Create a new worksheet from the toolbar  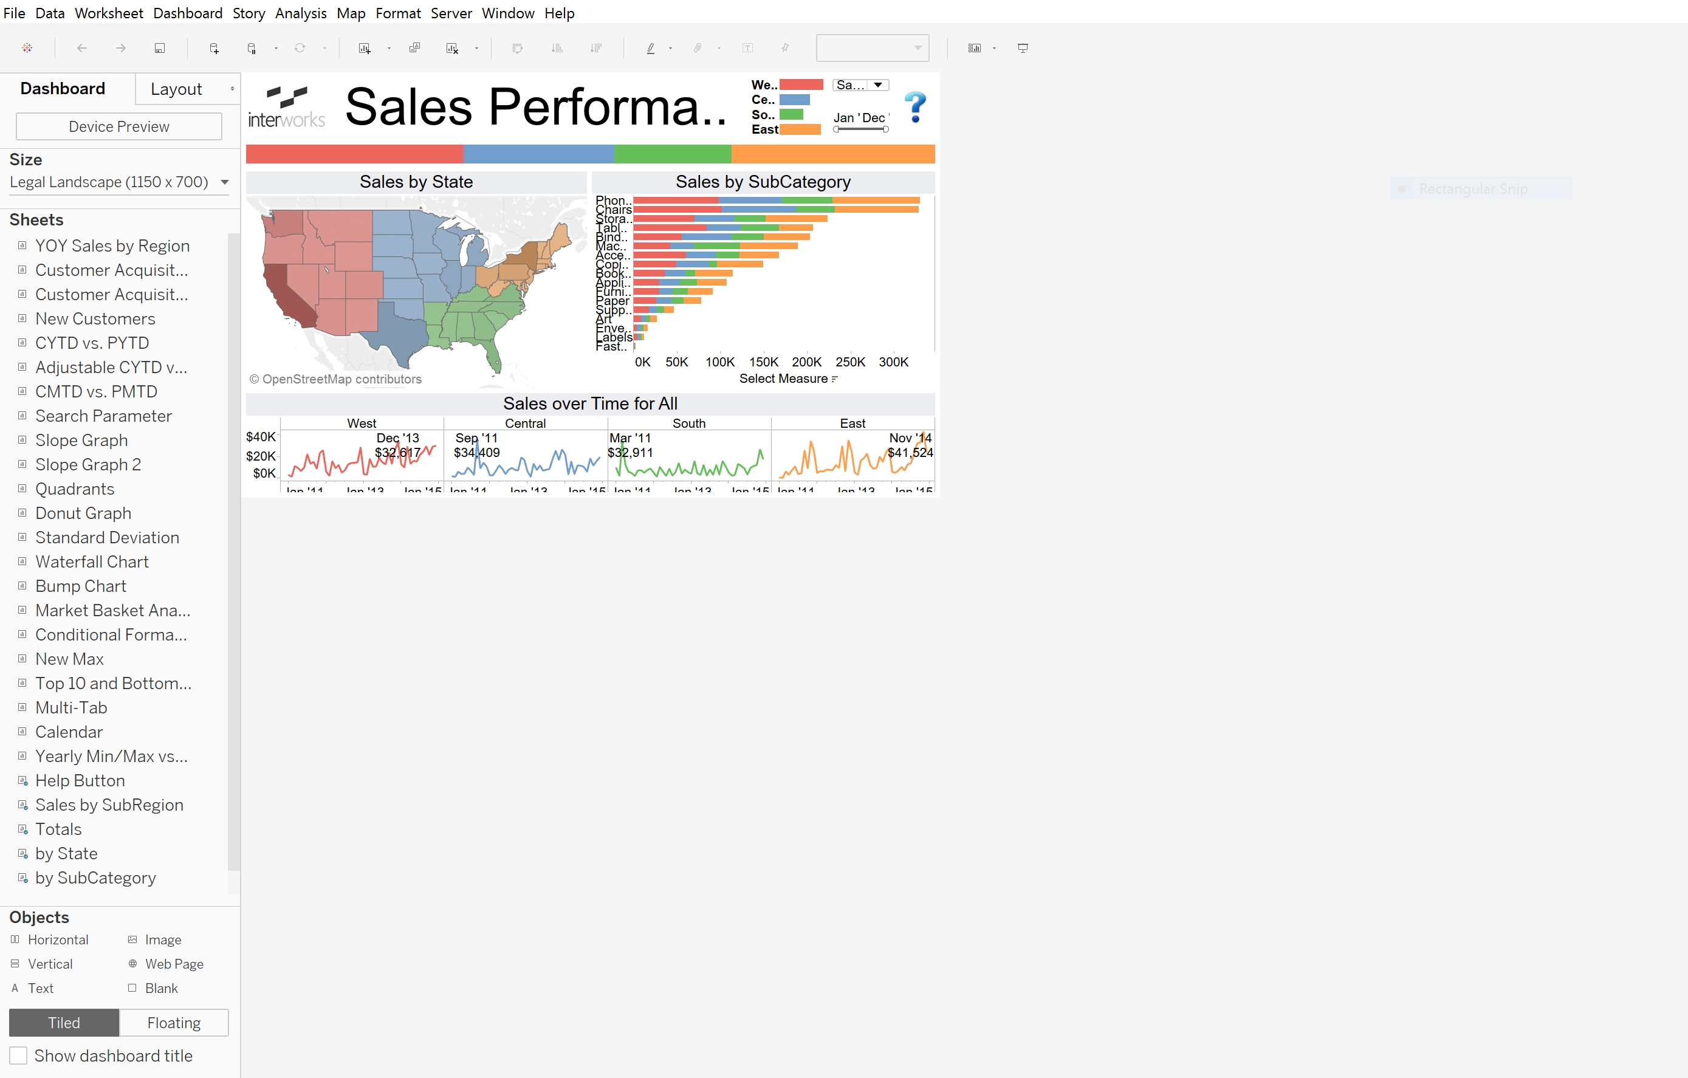[365, 47]
